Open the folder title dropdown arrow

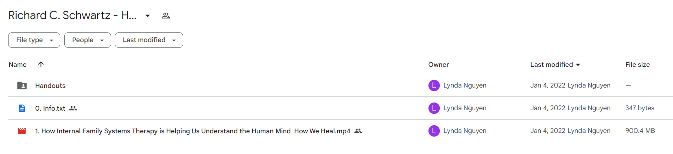click(x=148, y=16)
